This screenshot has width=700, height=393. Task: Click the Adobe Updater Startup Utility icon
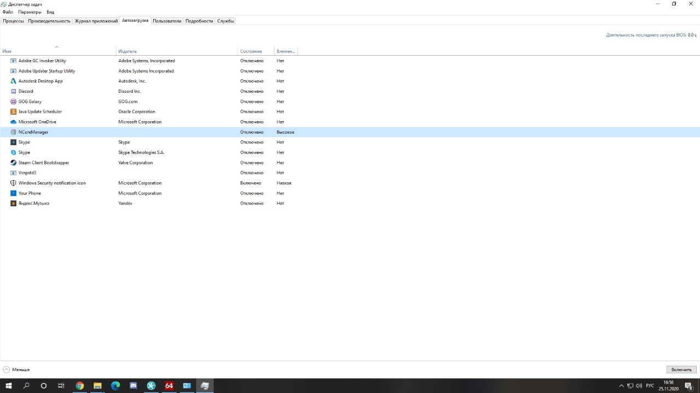click(14, 71)
